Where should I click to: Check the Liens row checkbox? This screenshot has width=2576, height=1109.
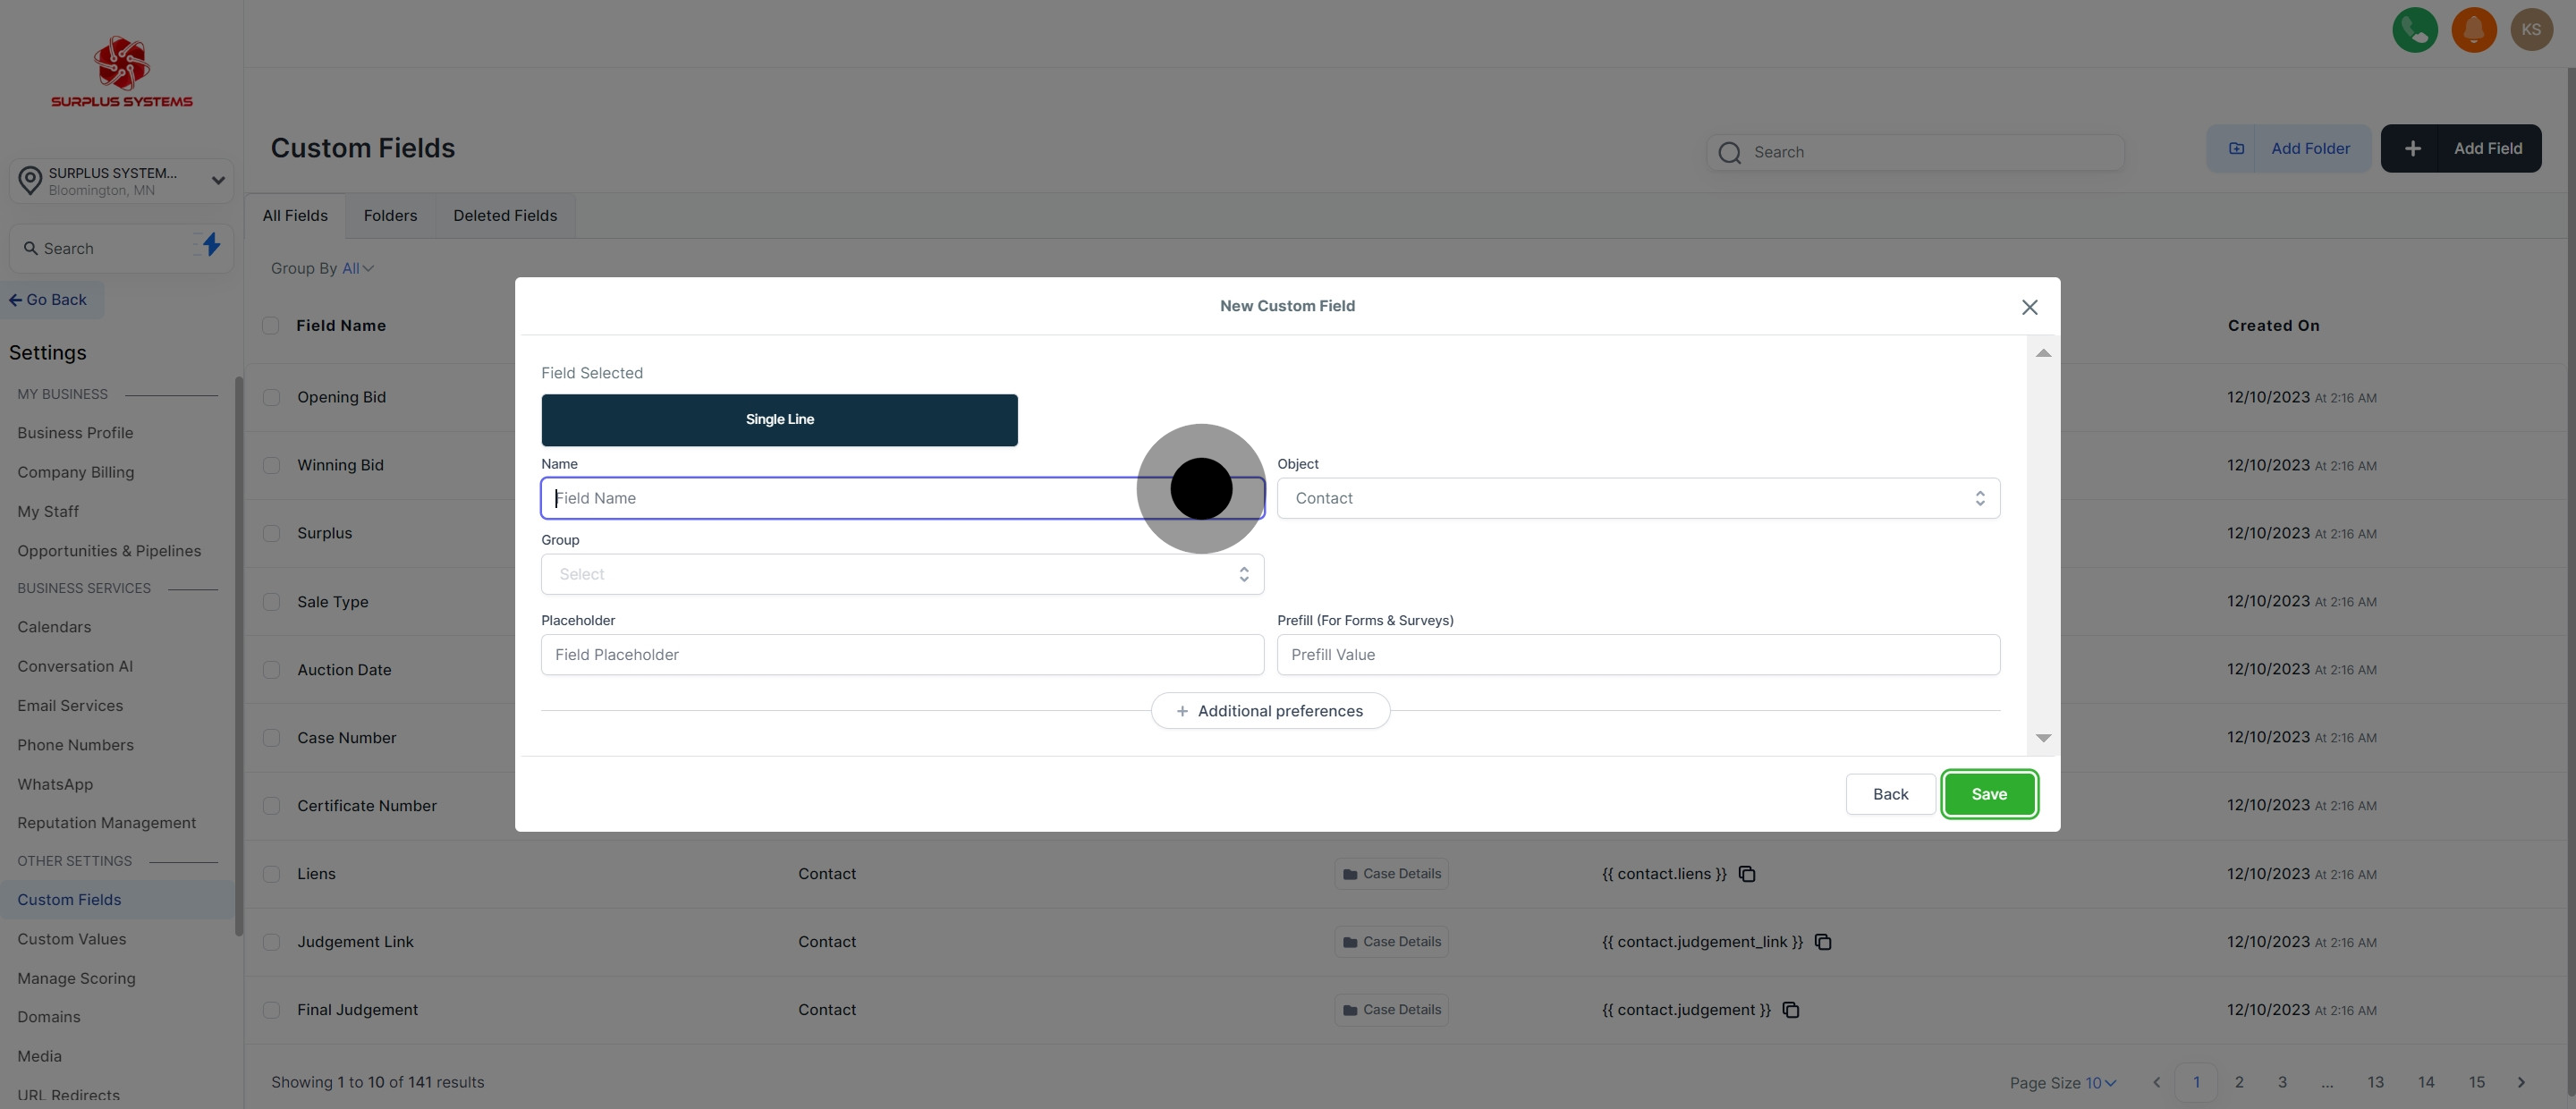coord(271,874)
